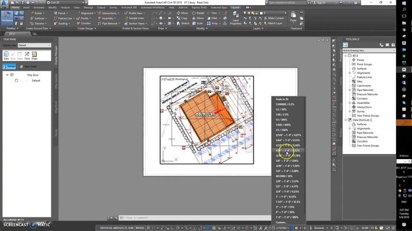The width and height of the screenshot is (412, 231).
Task: Open the Feature Line dropdown
Action: pyautogui.click(x=64, y=19)
